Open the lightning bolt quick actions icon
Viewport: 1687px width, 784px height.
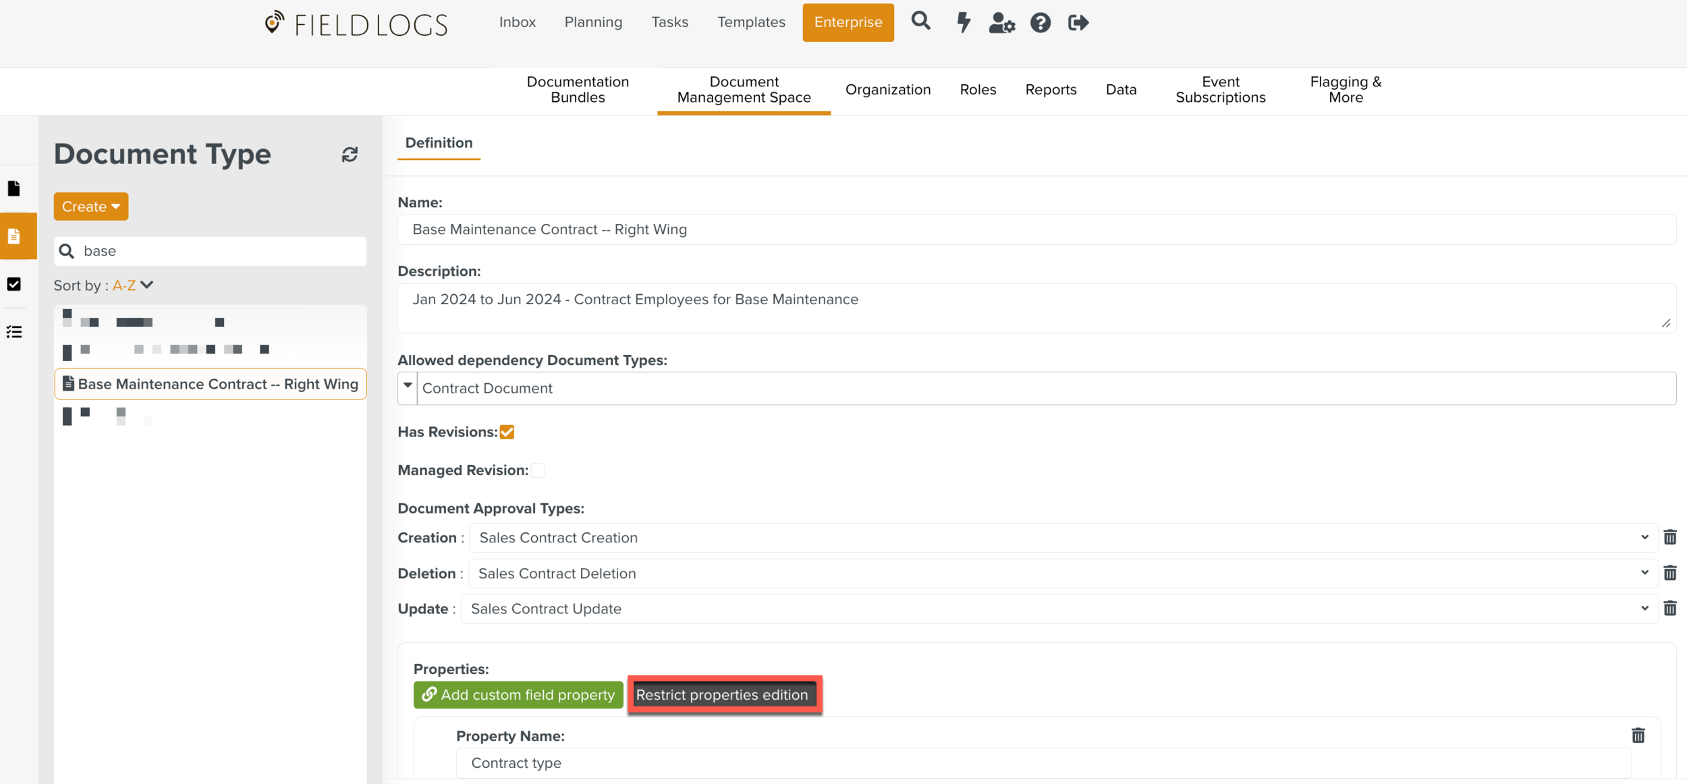[964, 22]
